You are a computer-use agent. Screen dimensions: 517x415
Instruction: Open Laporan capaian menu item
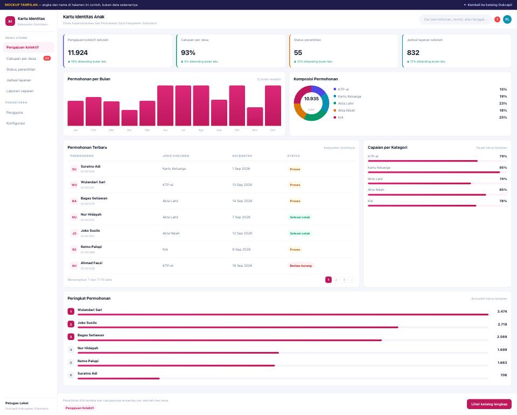coord(29,91)
